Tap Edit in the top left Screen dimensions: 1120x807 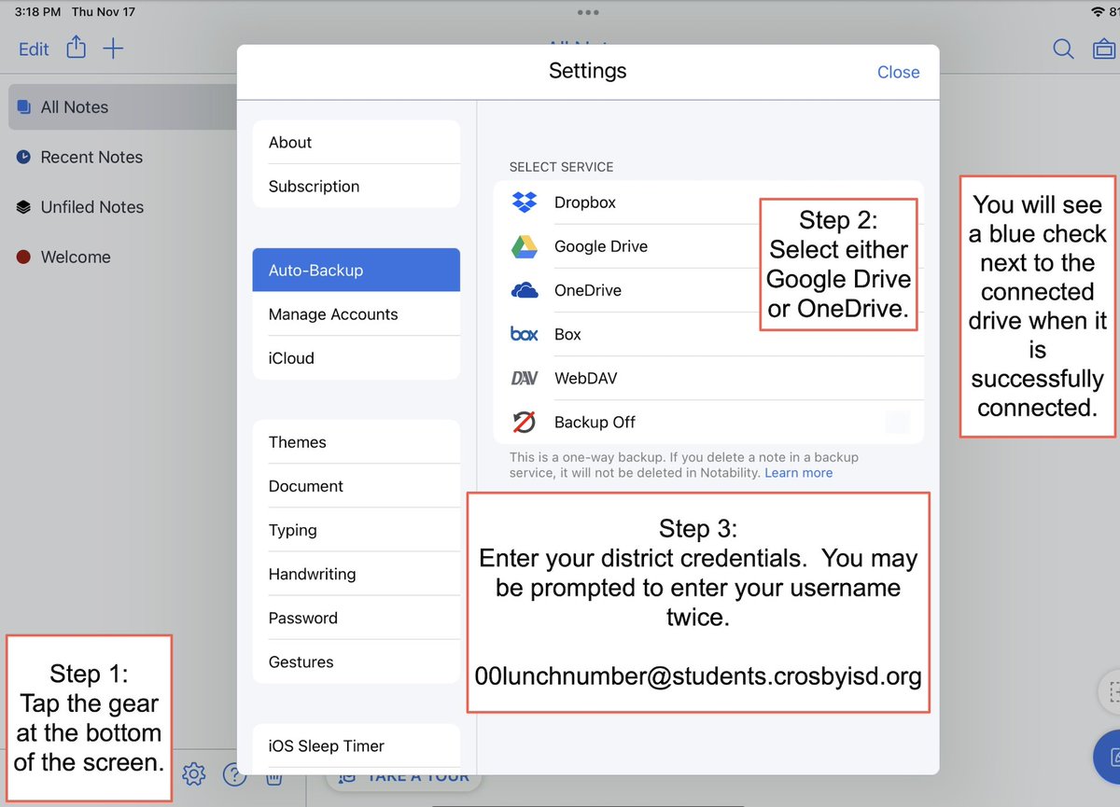[x=34, y=49]
